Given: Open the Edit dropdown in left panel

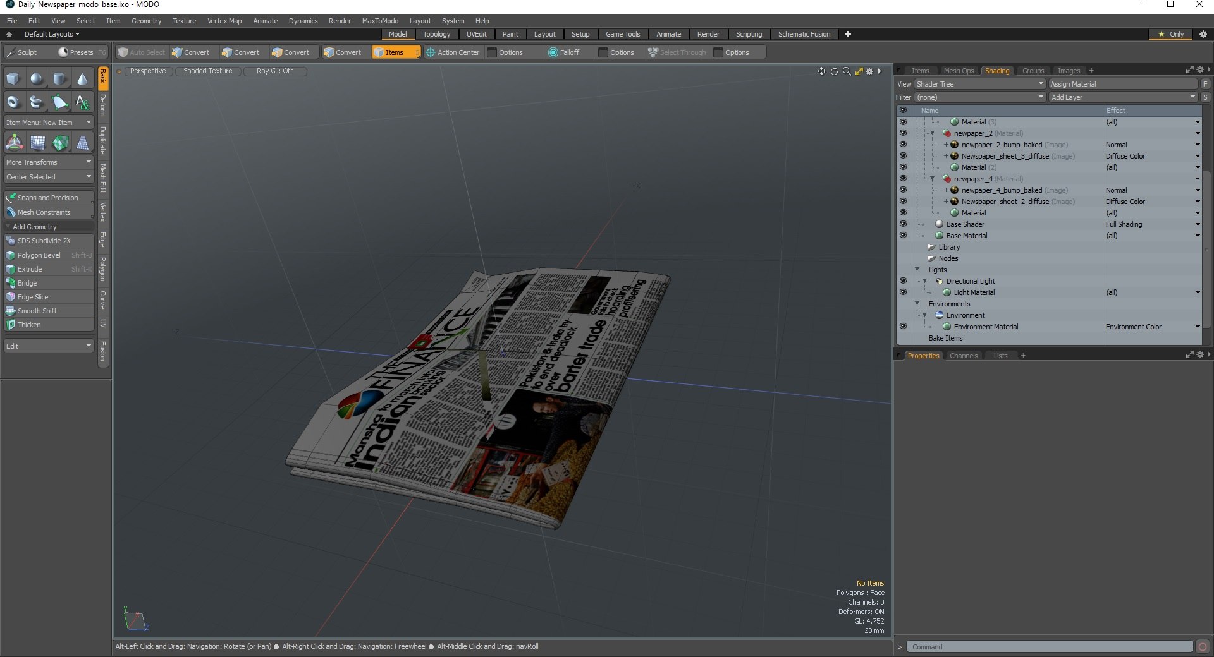Looking at the screenshot, I should pyautogui.click(x=49, y=346).
